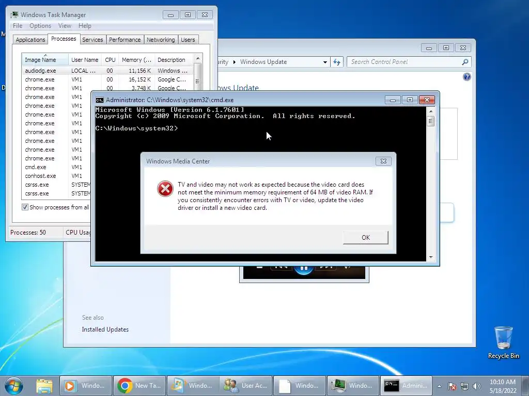The image size is (529, 396).
Task: Open the Installed Updates link
Action: [x=105, y=329]
